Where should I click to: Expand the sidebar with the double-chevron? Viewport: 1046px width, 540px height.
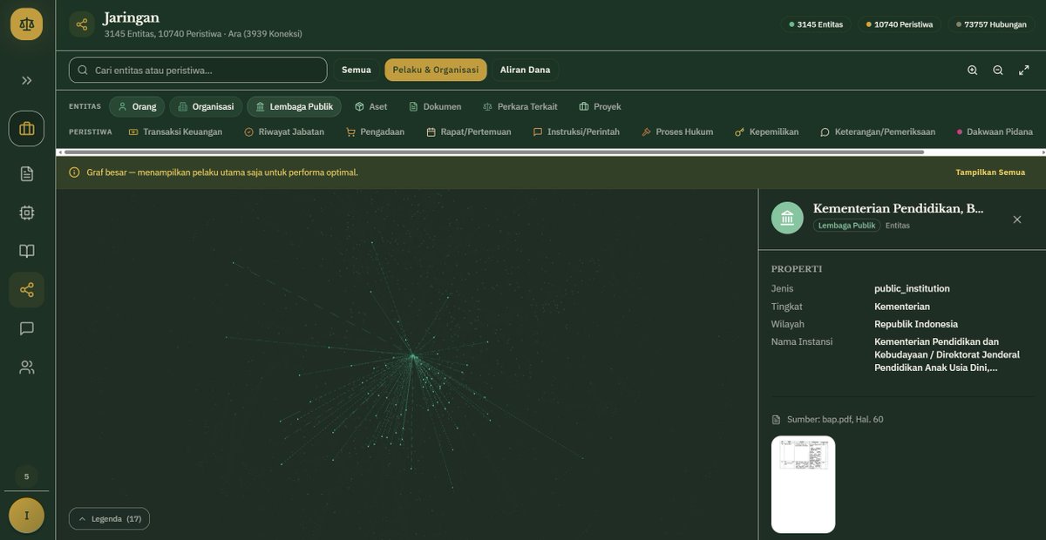point(26,78)
